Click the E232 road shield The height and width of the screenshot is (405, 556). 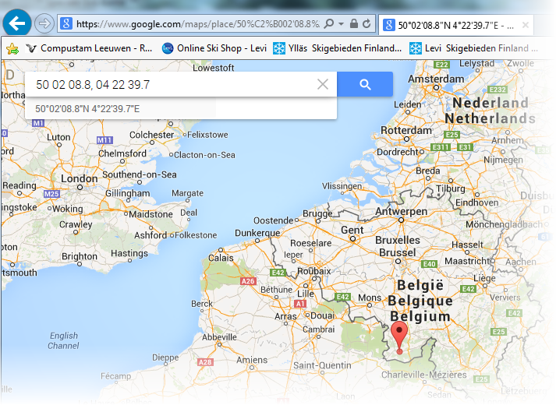498,90
